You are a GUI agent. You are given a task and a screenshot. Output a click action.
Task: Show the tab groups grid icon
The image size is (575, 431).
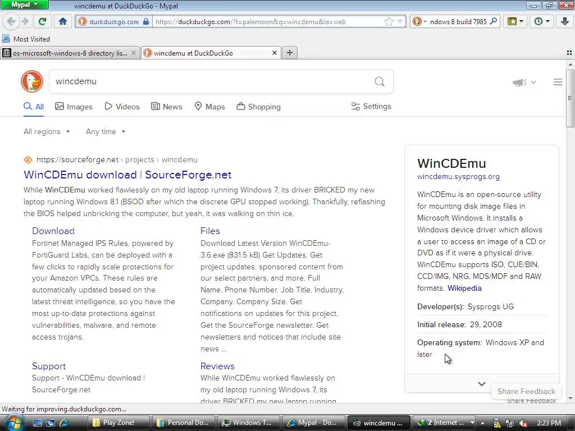coord(569,53)
